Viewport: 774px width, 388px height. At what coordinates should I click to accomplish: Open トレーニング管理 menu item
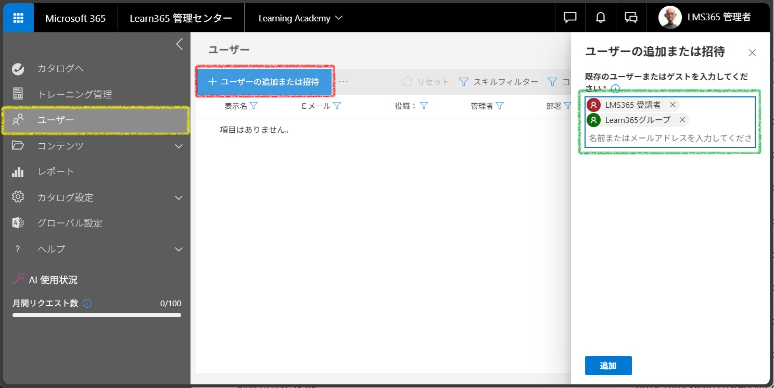point(74,95)
